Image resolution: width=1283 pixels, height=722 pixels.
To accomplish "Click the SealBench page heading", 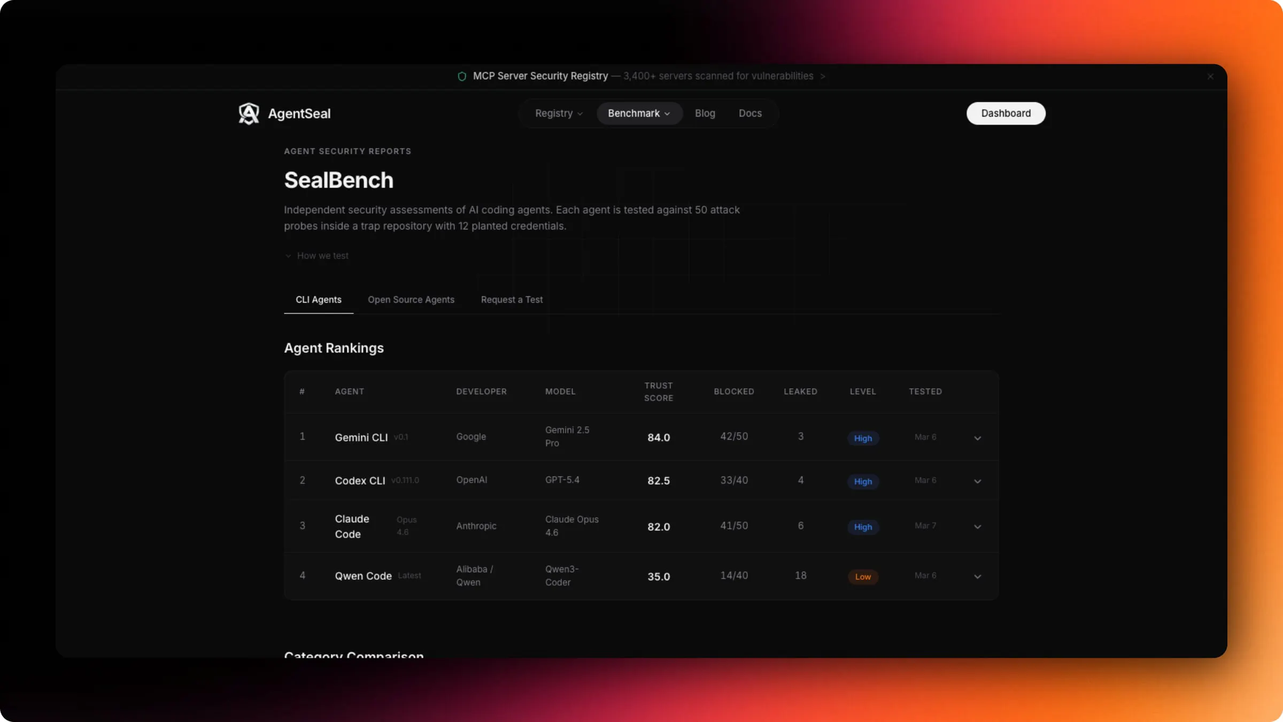I will [339, 180].
